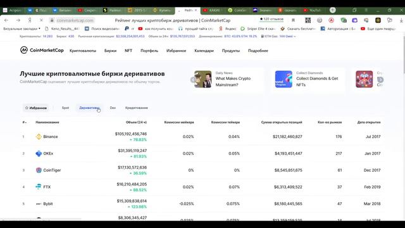This screenshot has width=405, height=228.
Task: Click the Collect Diamonds thumbnail image
Action: 283,79
